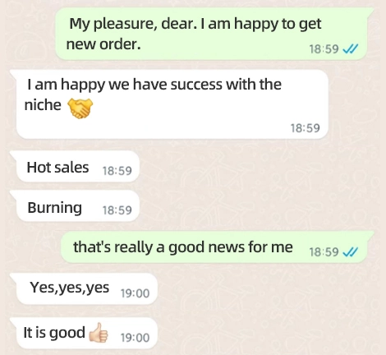Screen dimensions: 386x355
Task: Click the thumbs up emoji after 'It is good'
Action: pyautogui.click(x=99, y=333)
